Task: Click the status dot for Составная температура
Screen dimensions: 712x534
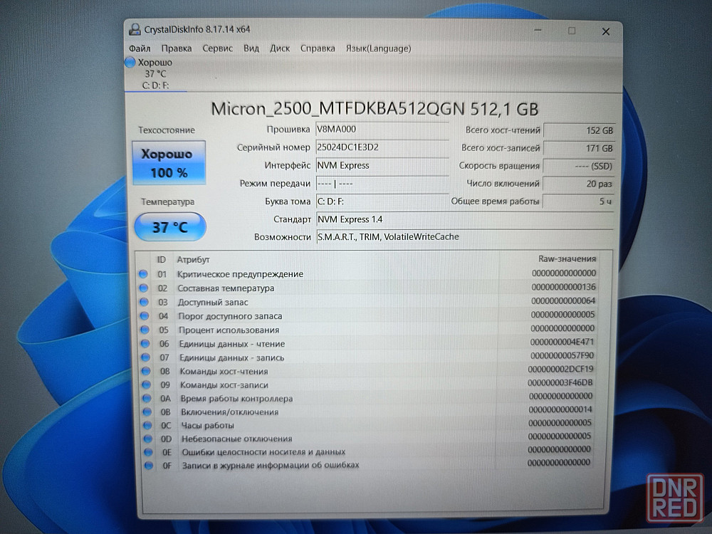Action: [x=144, y=288]
